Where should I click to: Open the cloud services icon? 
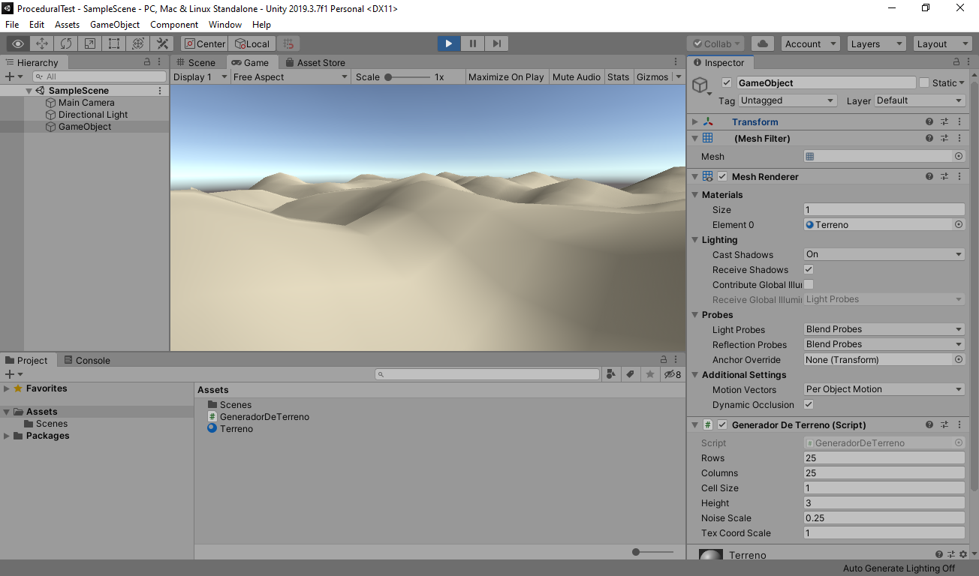tap(763, 43)
